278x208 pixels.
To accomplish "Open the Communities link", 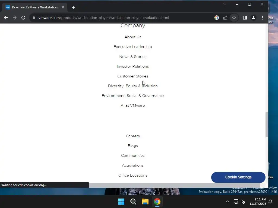I will pyautogui.click(x=133, y=155).
